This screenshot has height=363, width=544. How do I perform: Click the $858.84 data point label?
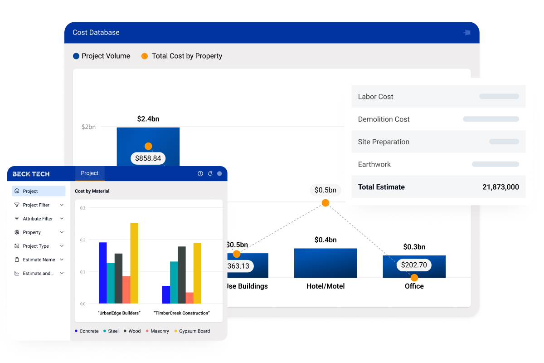click(x=148, y=158)
